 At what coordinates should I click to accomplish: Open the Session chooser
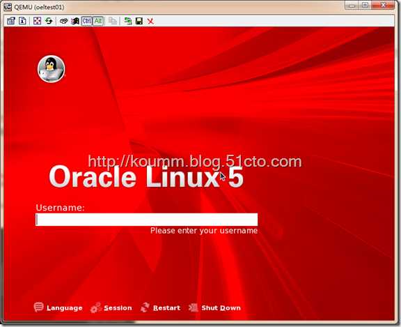pos(111,307)
